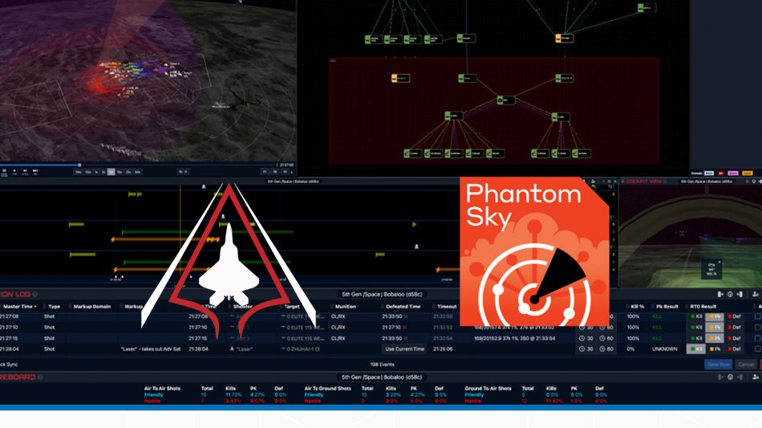Click the user icon in Shot Log header
The width and height of the screenshot is (762, 428).
click(x=756, y=294)
